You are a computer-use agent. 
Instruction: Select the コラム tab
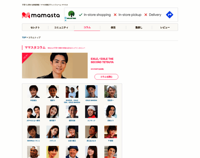[x=87, y=27]
